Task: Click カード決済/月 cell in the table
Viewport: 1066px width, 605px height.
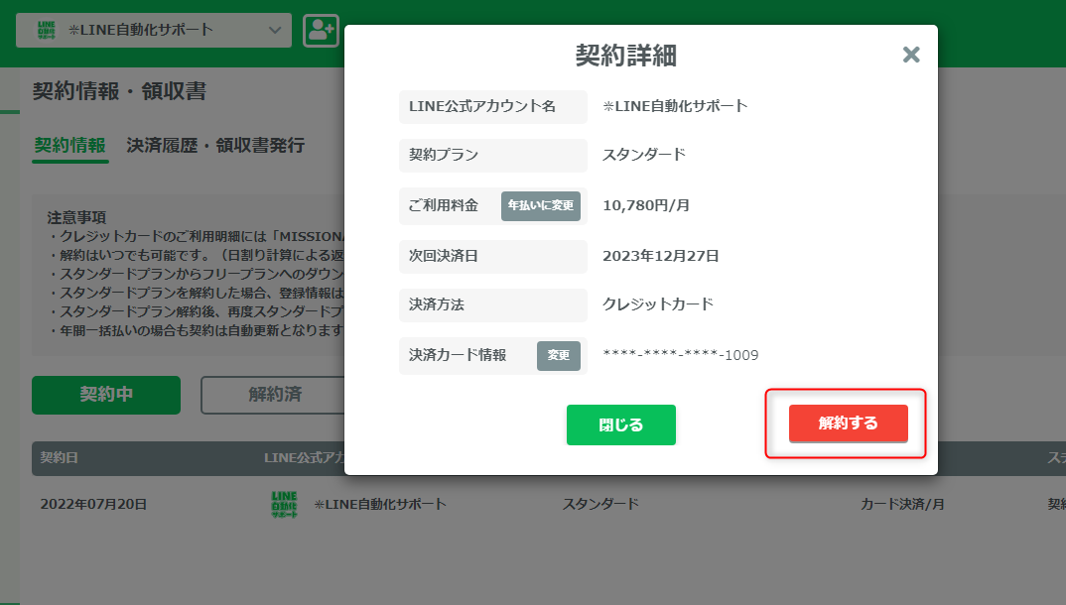Action: pyautogui.click(x=902, y=505)
